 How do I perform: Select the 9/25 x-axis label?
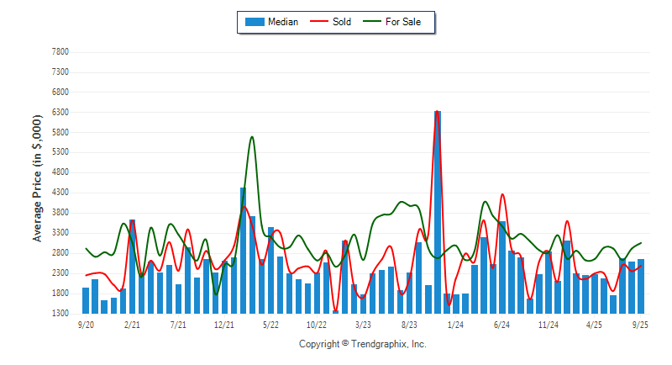coord(640,324)
